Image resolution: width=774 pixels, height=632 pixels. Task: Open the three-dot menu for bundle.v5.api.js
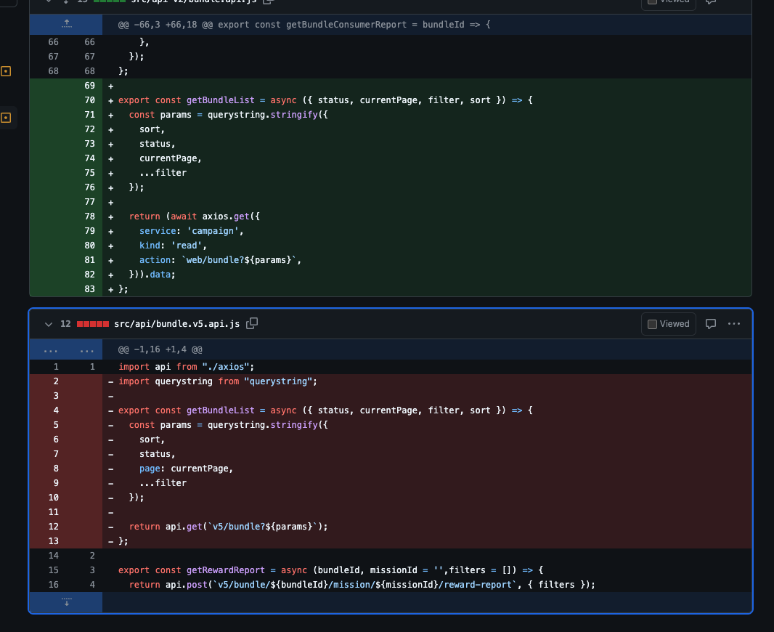click(734, 324)
